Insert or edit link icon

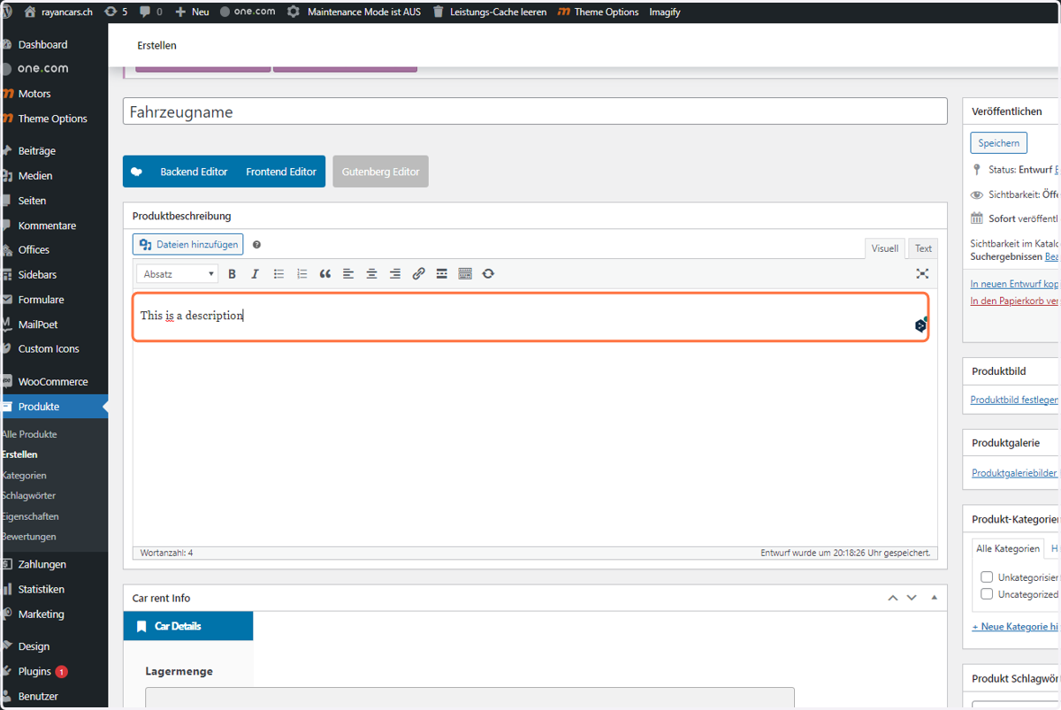click(x=419, y=274)
